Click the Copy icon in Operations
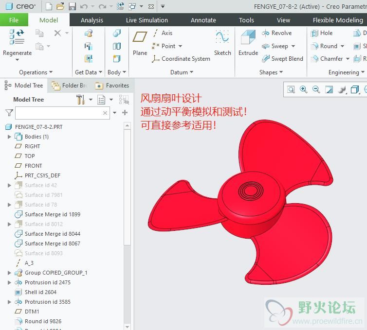 (39, 33)
